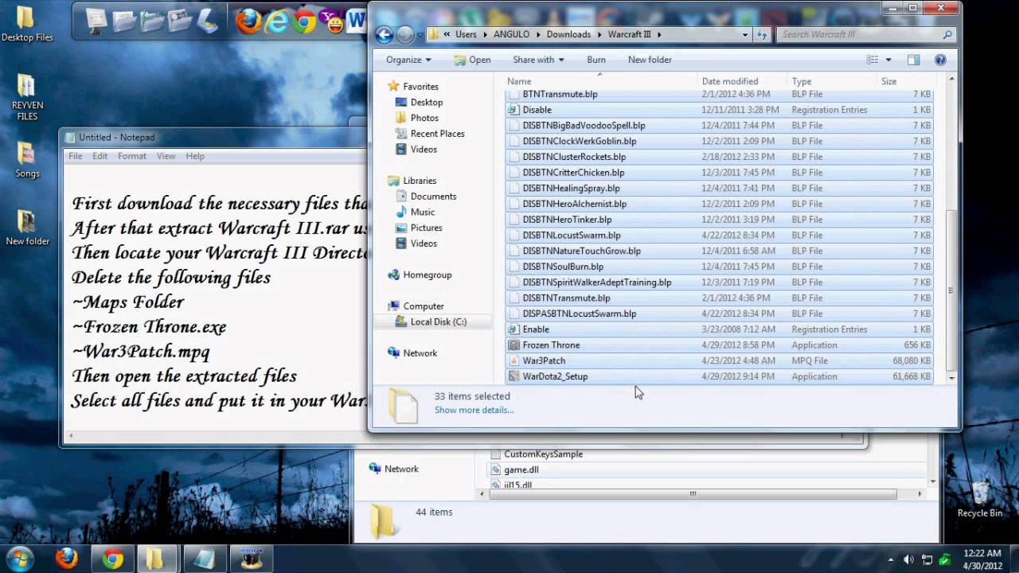Click the Burn toolbar button
The height and width of the screenshot is (573, 1019).
click(596, 60)
